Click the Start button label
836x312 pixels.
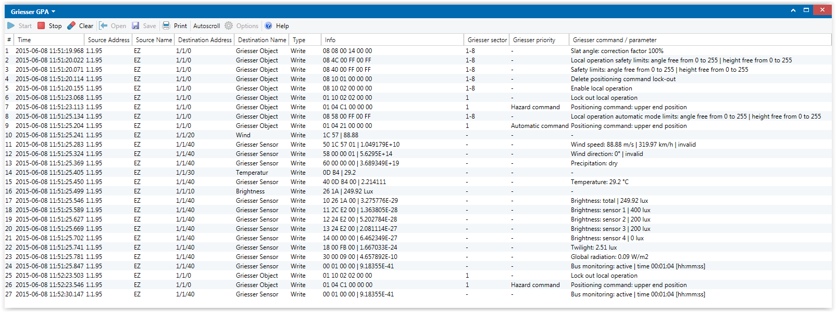tap(25, 26)
